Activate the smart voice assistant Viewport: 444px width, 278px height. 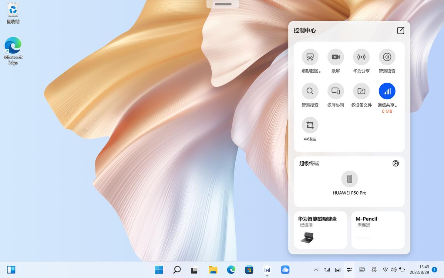[x=387, y=57]
